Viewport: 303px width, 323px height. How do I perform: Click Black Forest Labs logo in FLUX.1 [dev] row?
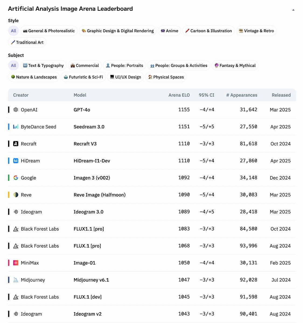[16, 297]
